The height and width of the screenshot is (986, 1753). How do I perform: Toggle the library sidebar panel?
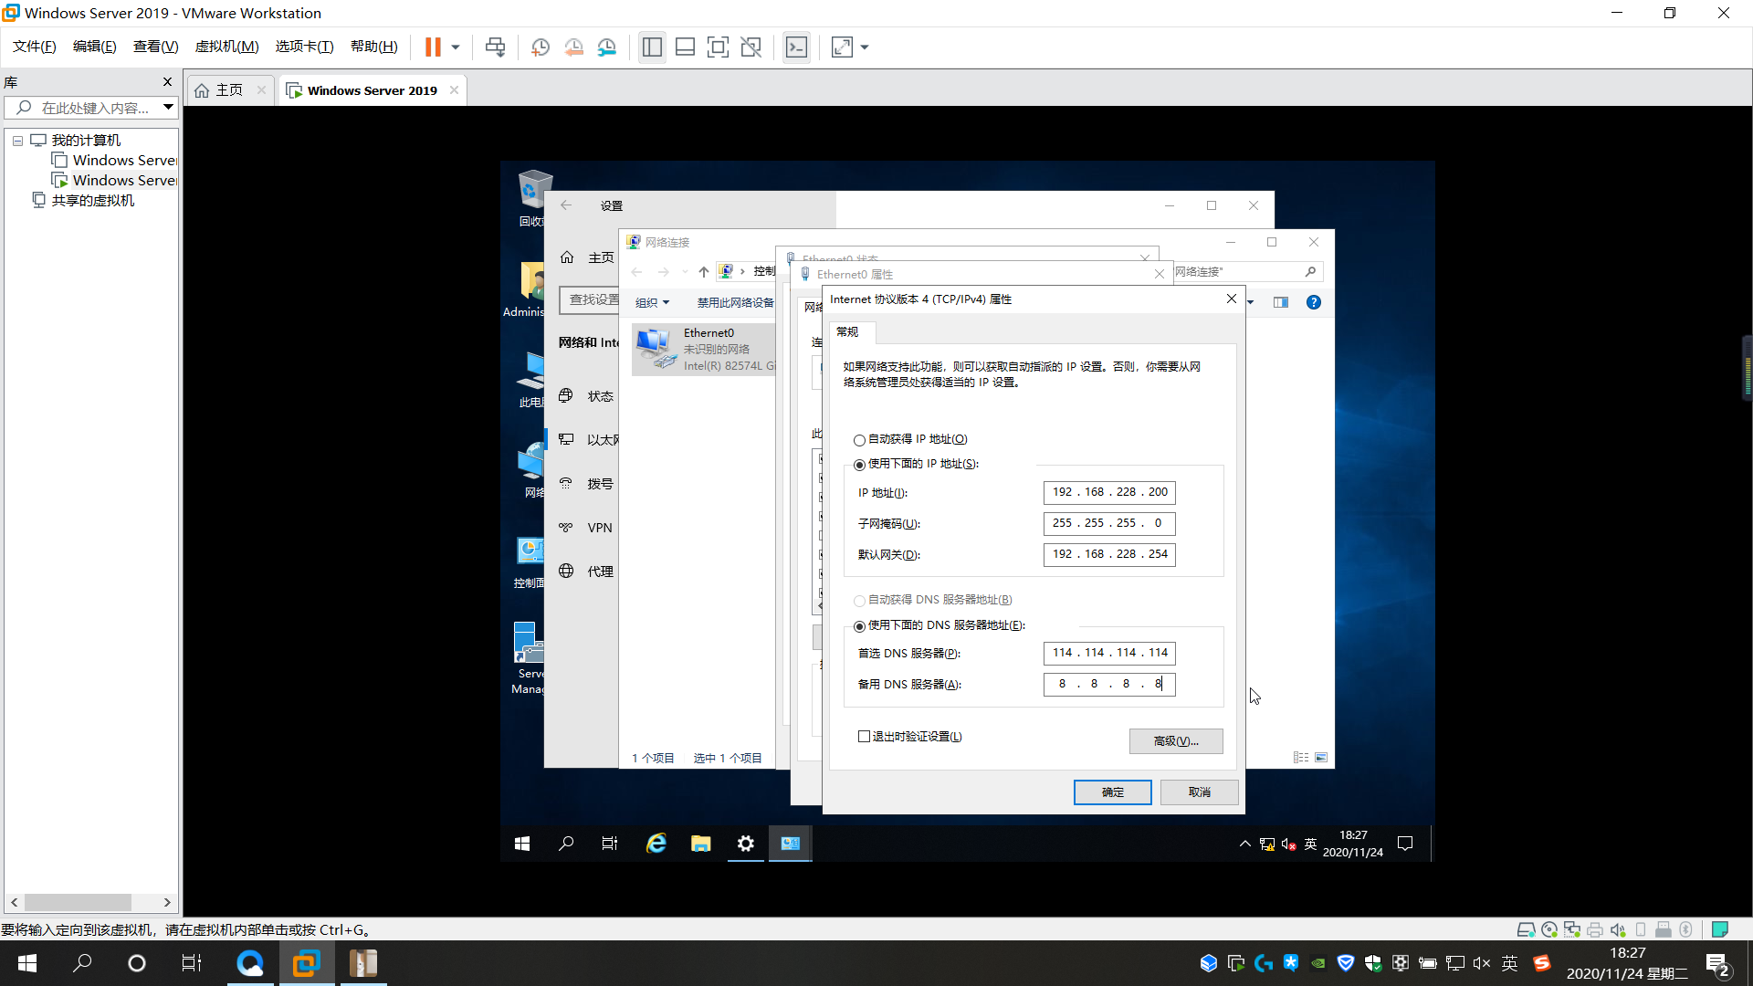pos(652,47)
